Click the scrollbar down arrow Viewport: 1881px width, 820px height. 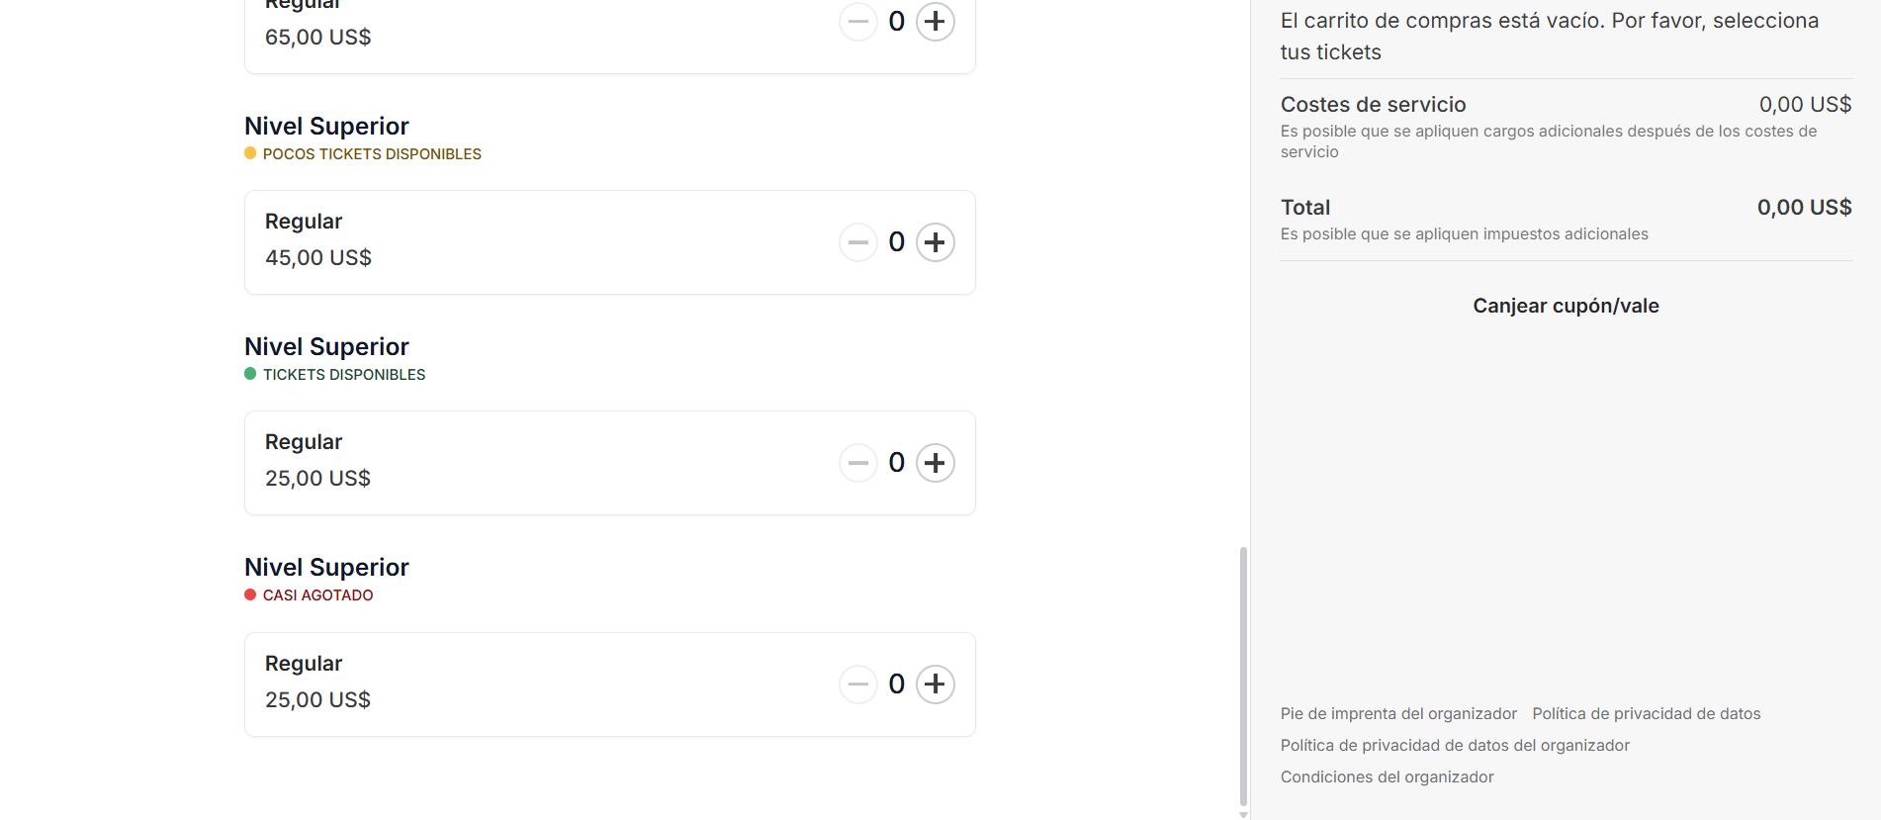[x=1243, y=814]
